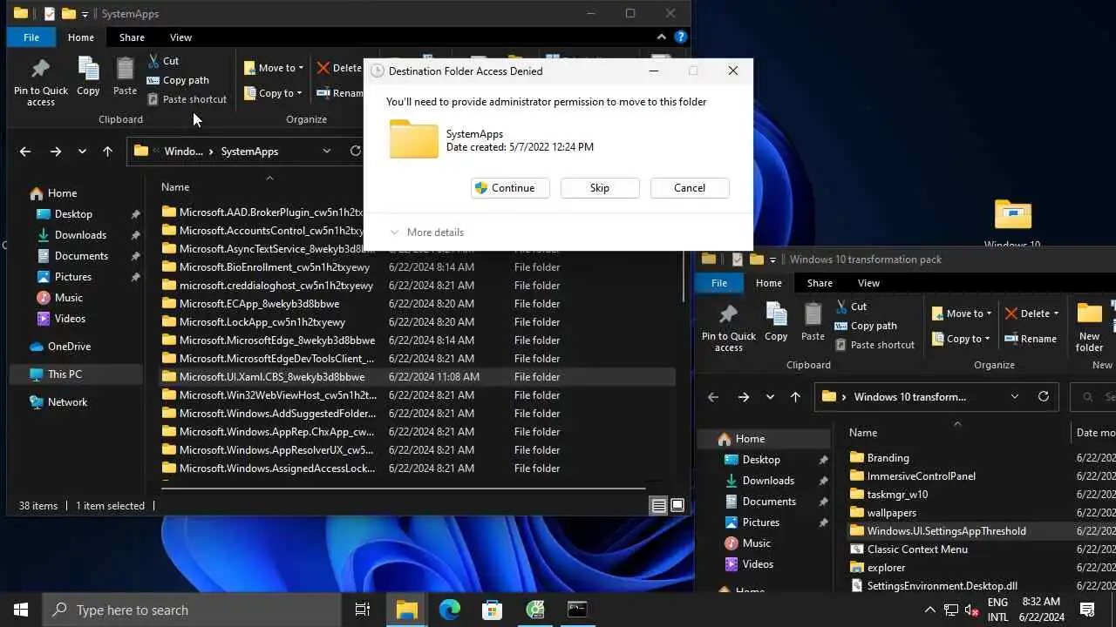Click New folder in transformation pack ribbon
Screen dimensions: 1116x627
(1090, 328)
